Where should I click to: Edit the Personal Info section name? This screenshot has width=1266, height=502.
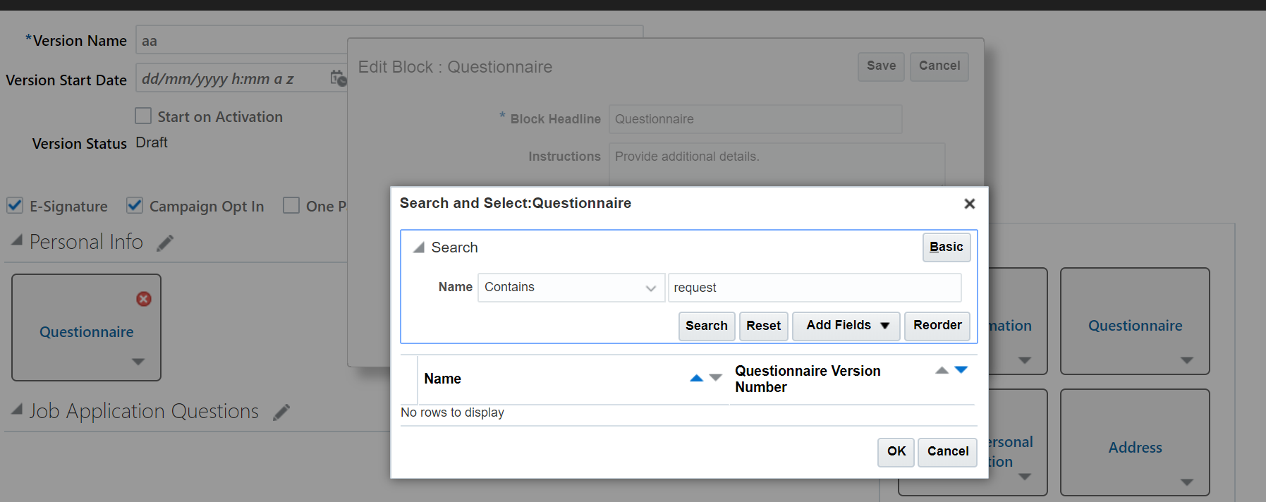point(165,243)
